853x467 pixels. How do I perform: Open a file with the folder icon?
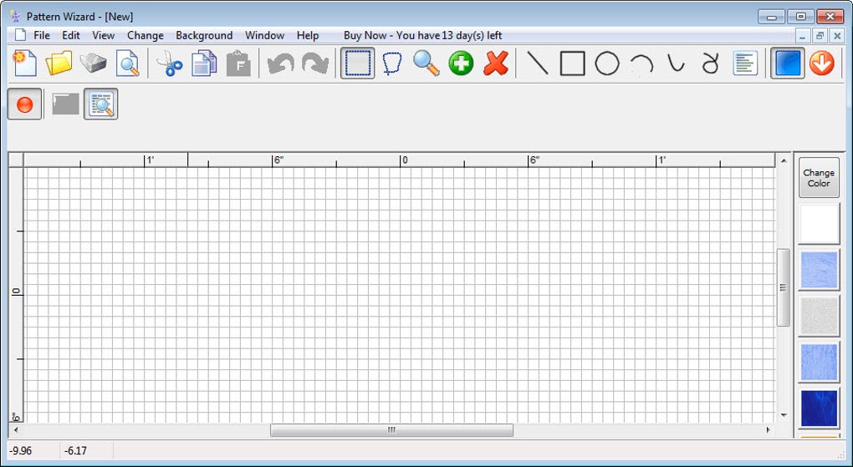(59, 63)
